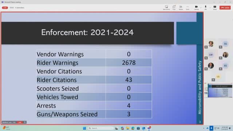Select the LG participant avatar

click(x=218, y=77)
